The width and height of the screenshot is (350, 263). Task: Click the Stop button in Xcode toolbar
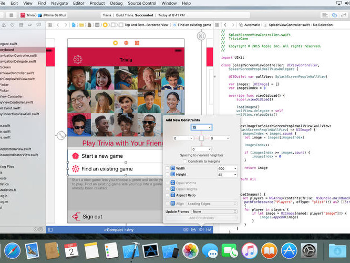pos(11,15)
